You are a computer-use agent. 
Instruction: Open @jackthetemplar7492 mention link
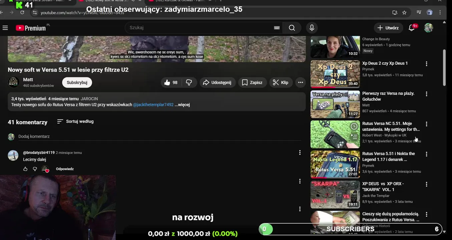coord(153,105)
